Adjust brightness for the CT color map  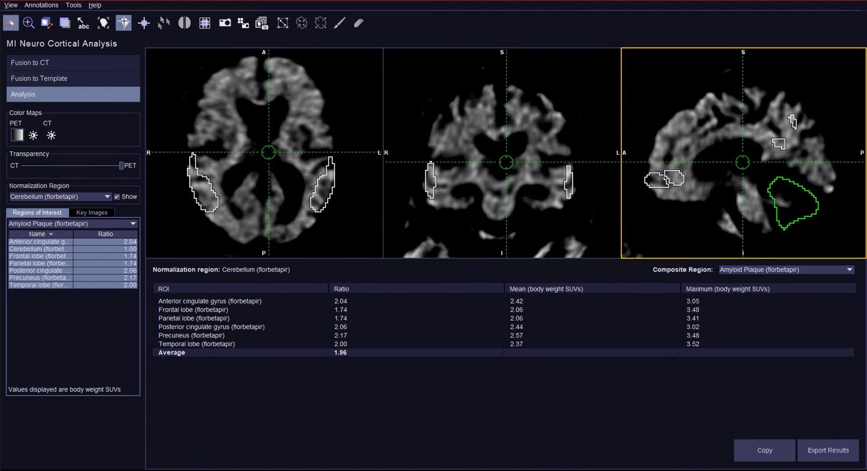(51, 135)
